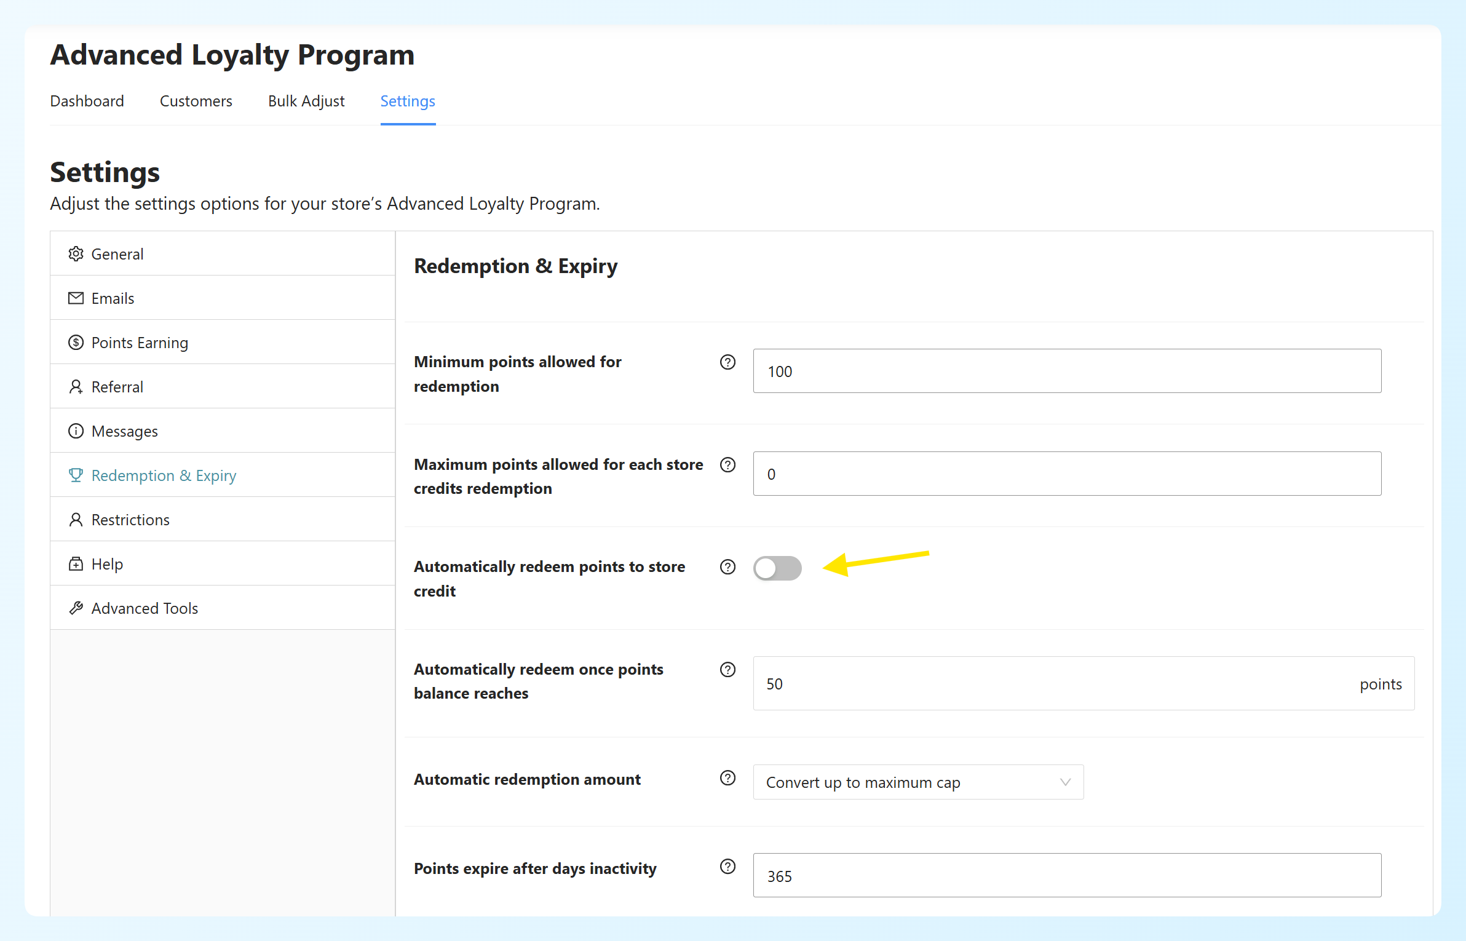This screenshot has height=941, width=1466.
Task: Click chevron arrow of Convert up to maximum cap
Action: tap(1065, 782)
